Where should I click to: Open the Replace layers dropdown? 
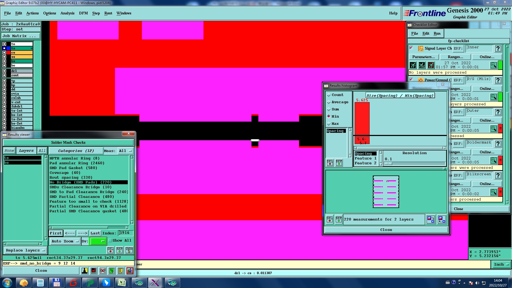pyautogui.click(x=25, y=250)
